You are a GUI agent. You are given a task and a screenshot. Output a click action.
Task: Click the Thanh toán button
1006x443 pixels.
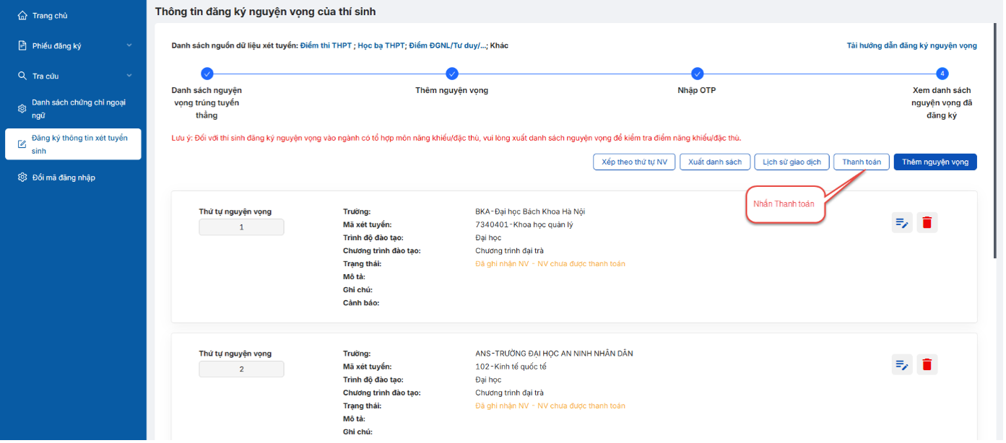pyautogui.click(x=862, y=162)
